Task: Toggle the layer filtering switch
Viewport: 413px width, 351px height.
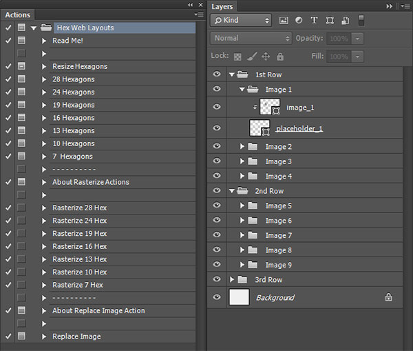Action: (361, 20)
